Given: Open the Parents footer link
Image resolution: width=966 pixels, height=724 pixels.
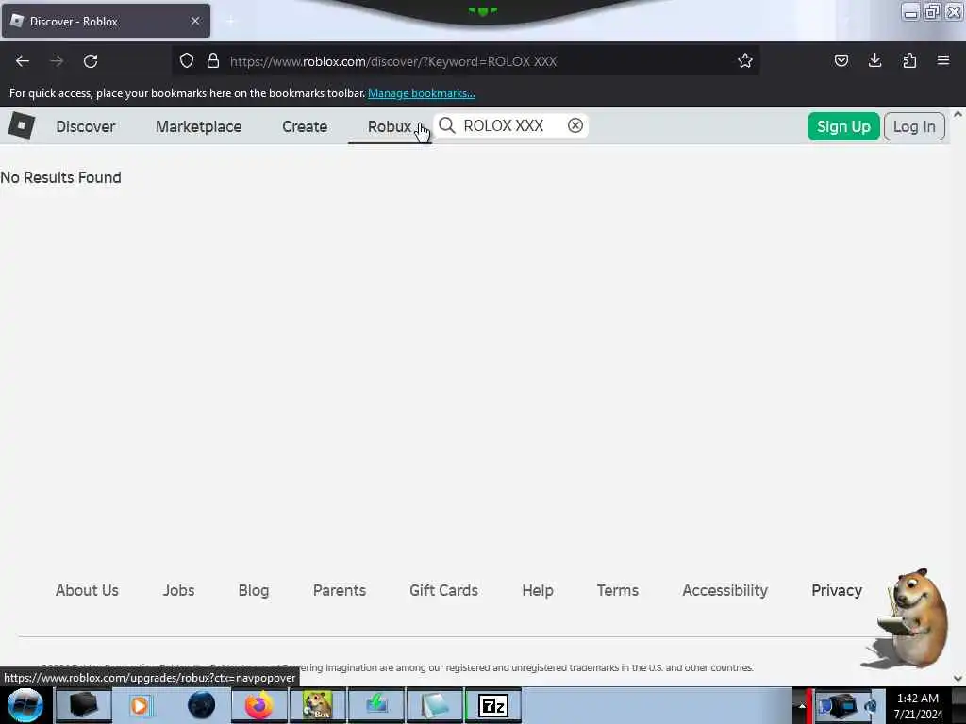Looking at the screenshot, I should pos(340,590).
